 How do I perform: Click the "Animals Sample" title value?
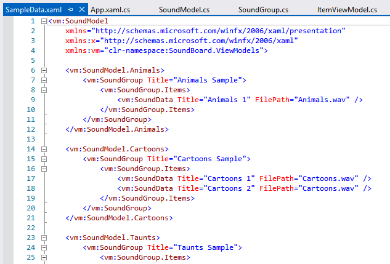click(x=208, y=80)
